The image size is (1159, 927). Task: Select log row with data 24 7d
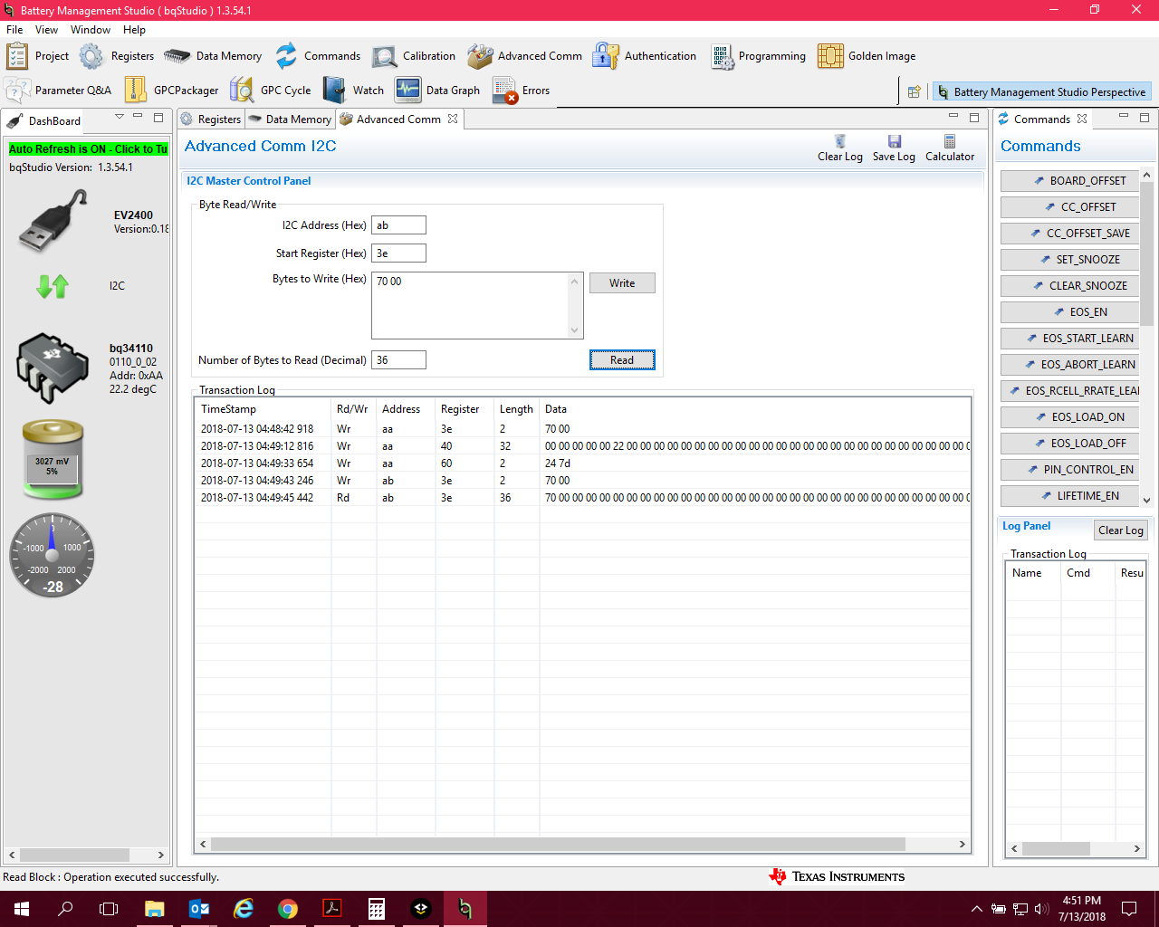pos(582,463)
